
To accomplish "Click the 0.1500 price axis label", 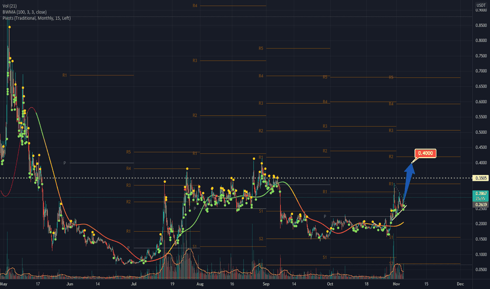I will [x=481, y=239].
